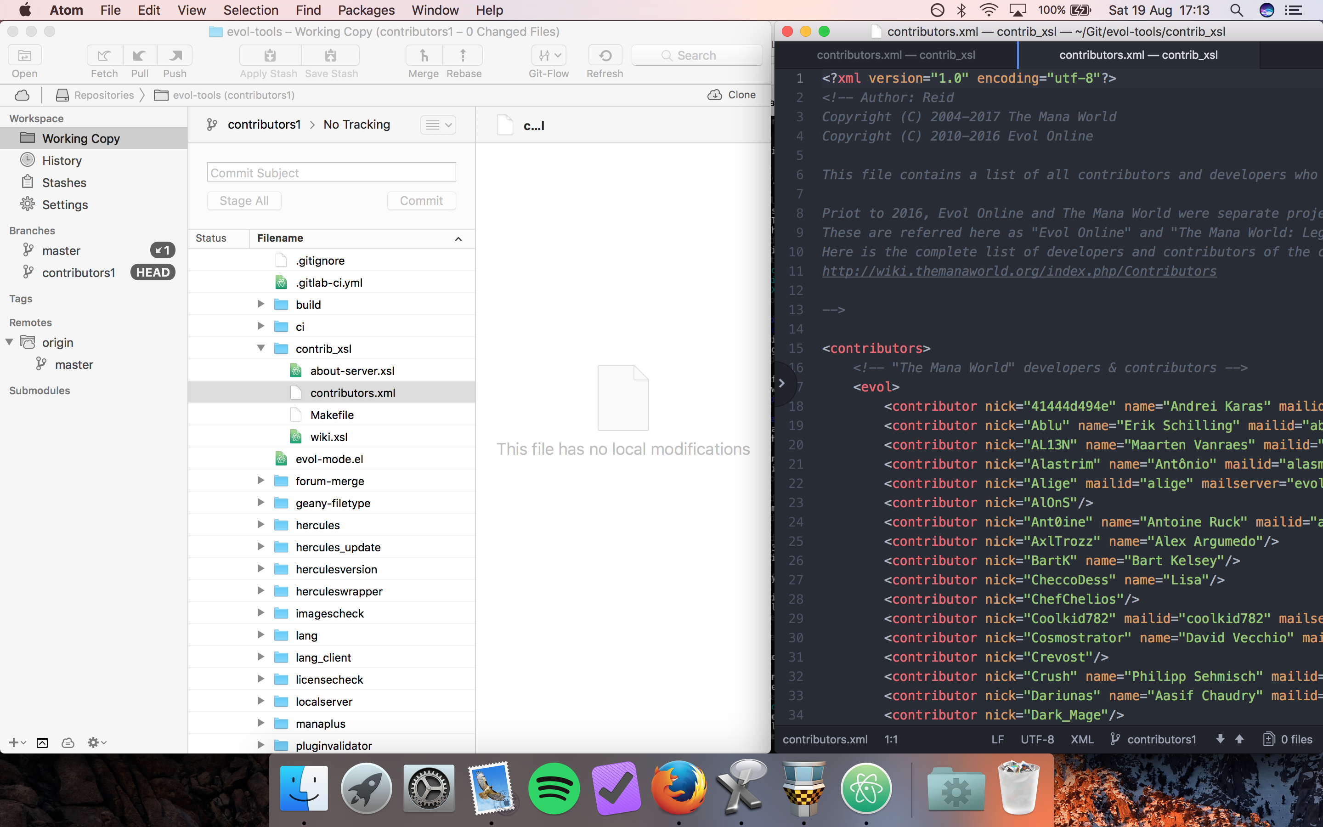Click the Save Stash icon
1323x827 pixels.
[331, 55]
